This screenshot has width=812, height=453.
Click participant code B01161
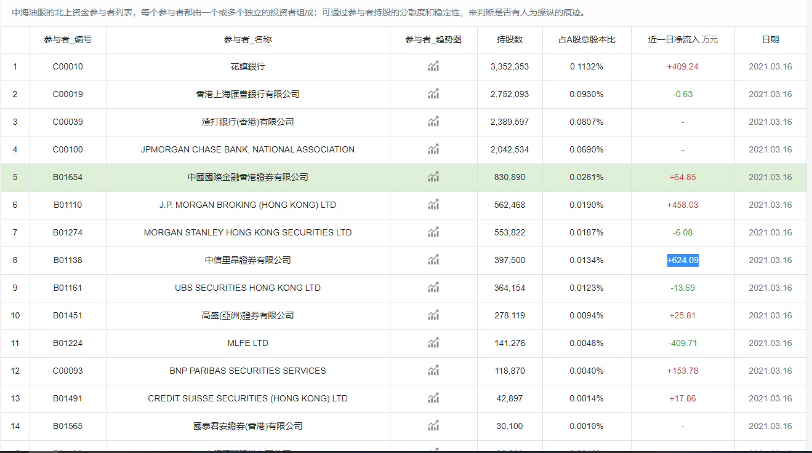tap(68, 288)
